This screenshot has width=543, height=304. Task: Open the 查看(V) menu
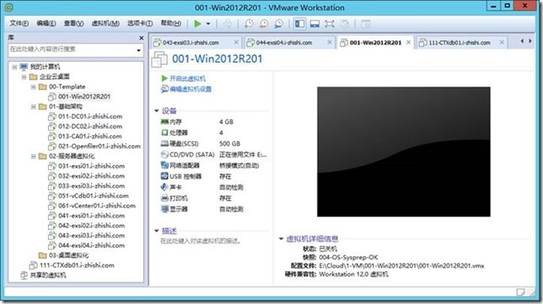coord(73,24)
